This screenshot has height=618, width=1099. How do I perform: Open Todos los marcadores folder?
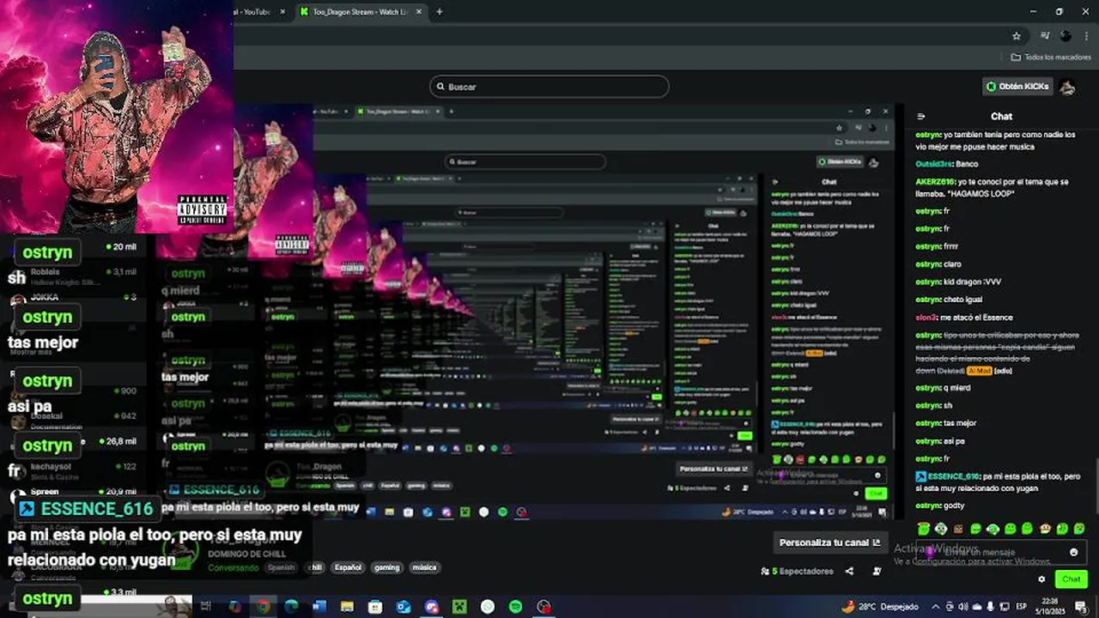1051,58
